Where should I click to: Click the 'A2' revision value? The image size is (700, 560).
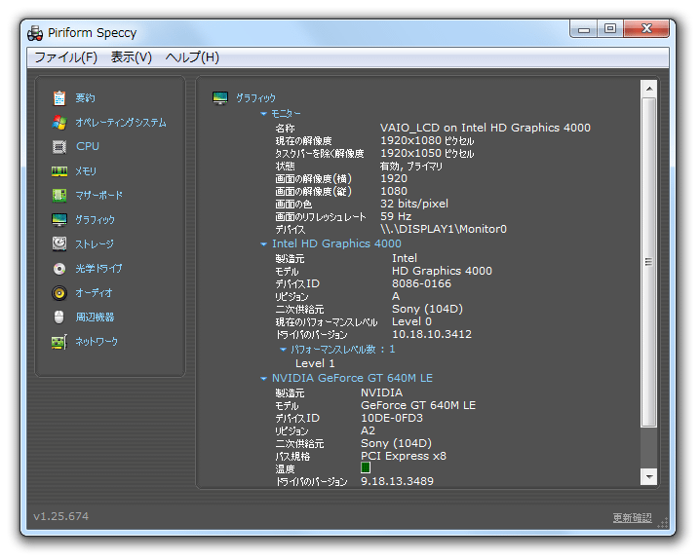[x=368, y=430]
